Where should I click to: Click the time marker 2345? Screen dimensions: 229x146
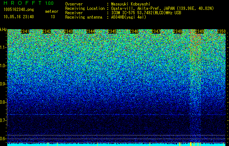(x=112, y=31)
